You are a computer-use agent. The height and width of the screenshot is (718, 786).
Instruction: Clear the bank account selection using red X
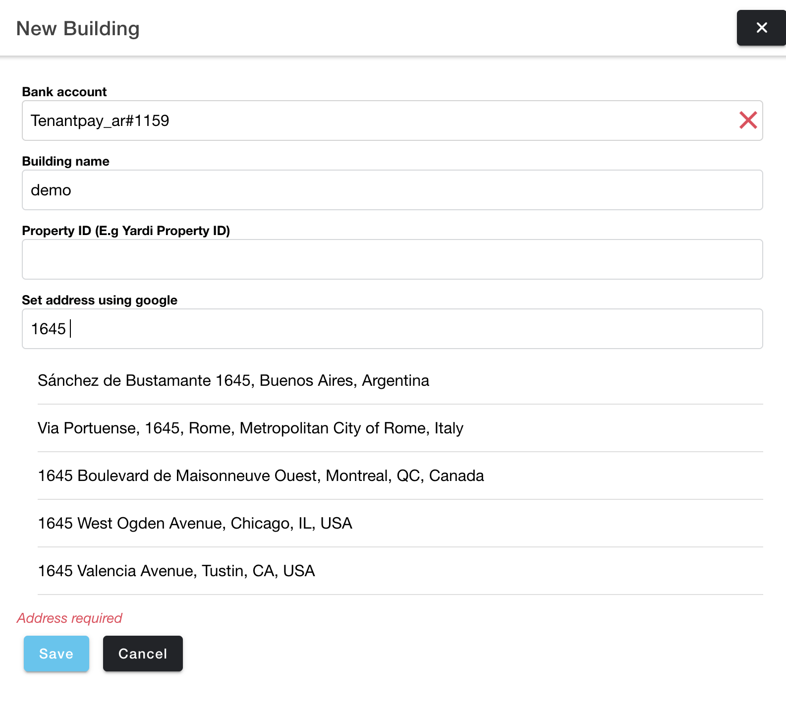click(748, 120)
